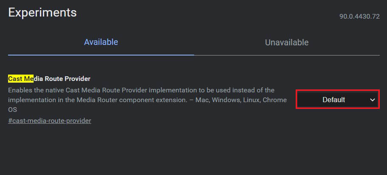This screenshot has height=175, width=387.
Task: Click the blue underline beneath the Available tab
Action: (101, 55)
